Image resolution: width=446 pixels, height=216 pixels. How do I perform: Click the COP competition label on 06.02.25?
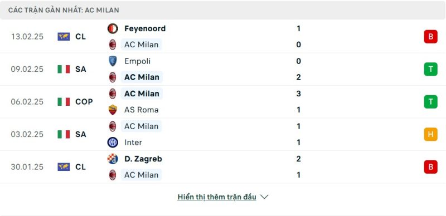(x=84, y=102)
